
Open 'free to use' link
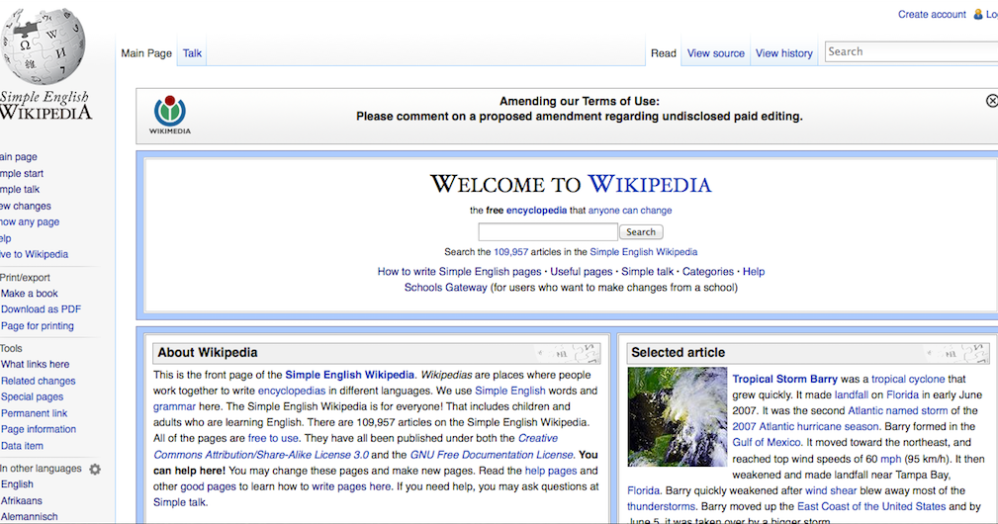coord(273,438)
